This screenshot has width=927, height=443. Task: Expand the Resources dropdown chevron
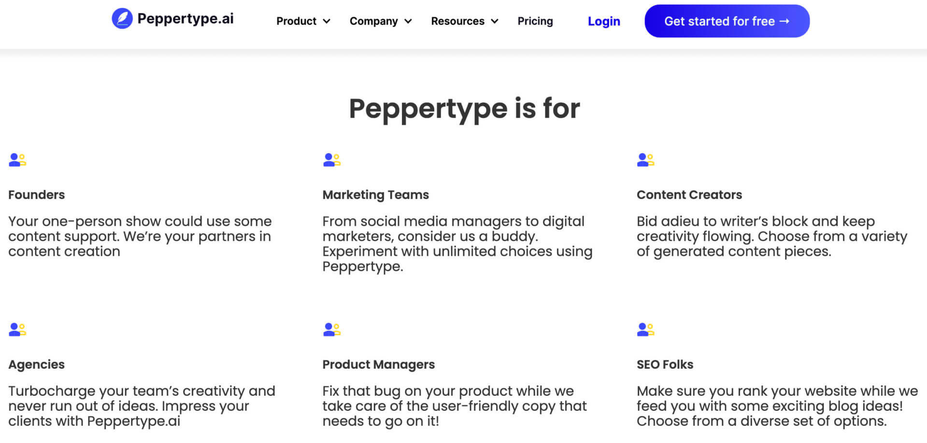tap(495, 21)
